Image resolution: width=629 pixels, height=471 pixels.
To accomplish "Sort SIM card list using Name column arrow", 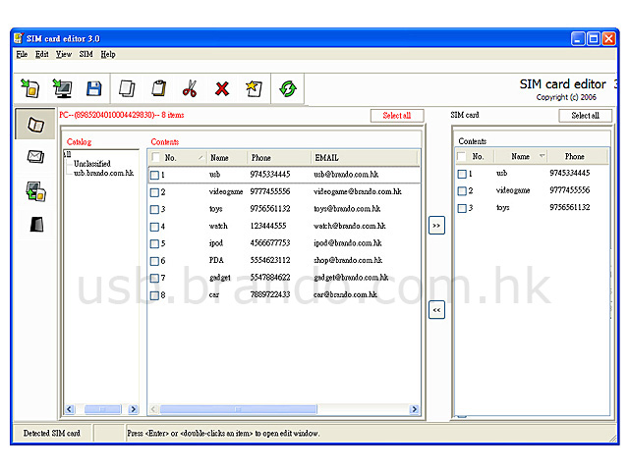I will tap(541, 156).
